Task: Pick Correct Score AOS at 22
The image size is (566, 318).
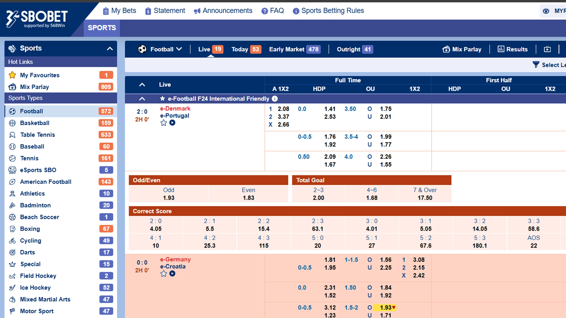Action: (x=534, y=242)
